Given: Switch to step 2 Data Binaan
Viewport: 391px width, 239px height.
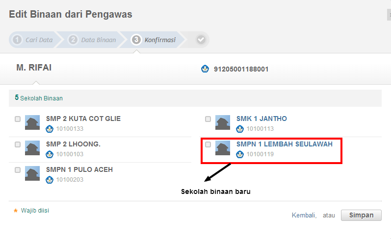Looking at the screenshot, I should (x=93, y=40).
